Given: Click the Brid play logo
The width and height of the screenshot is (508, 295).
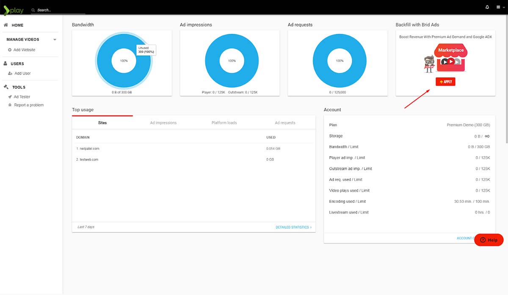Looking at the screenshot, I should (14, 9).
